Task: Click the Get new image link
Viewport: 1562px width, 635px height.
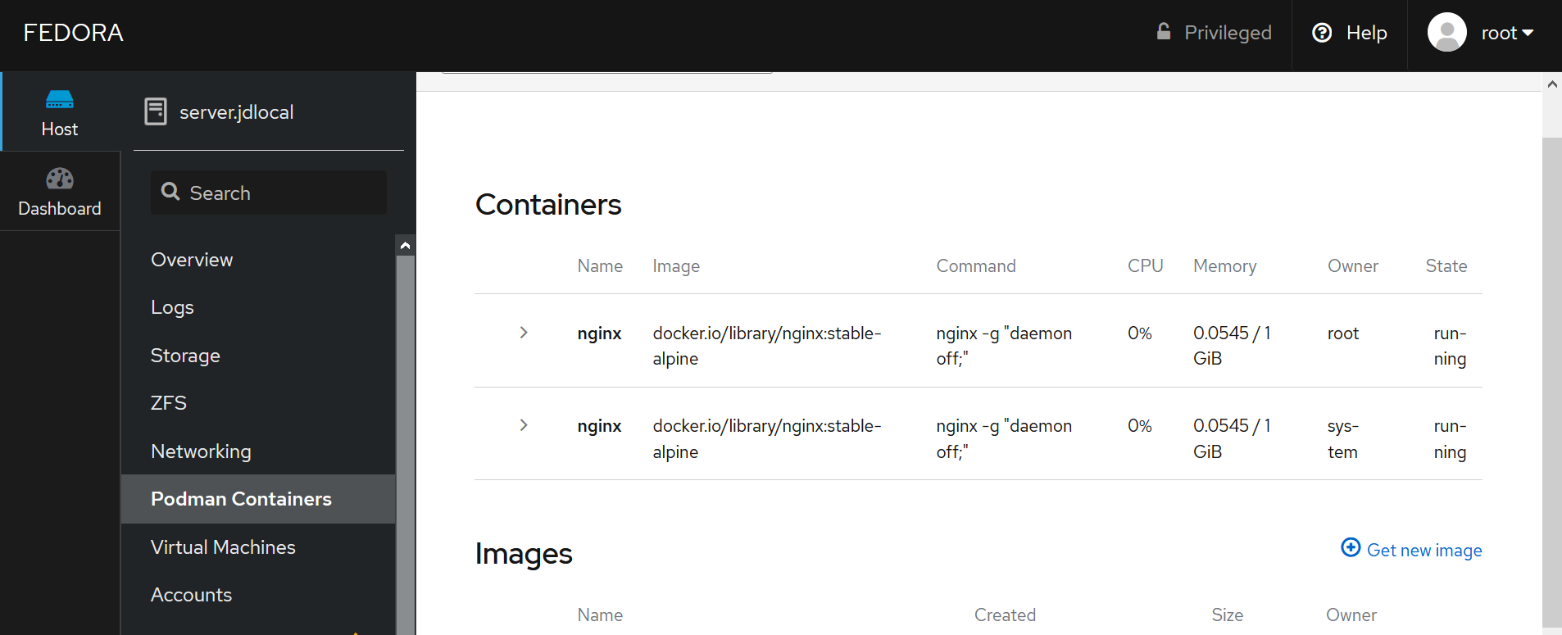Action: pyautogui.click(x=1424, y=550)
